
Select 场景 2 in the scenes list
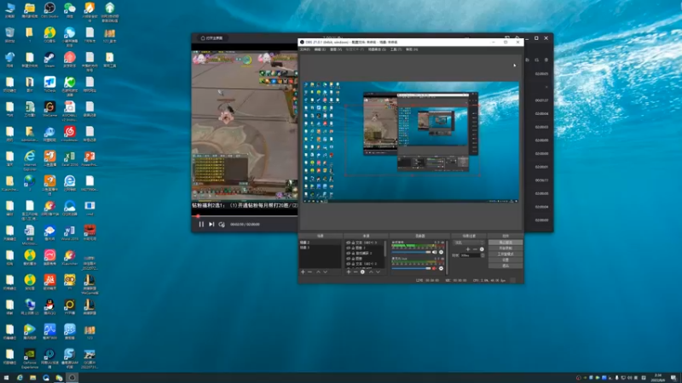tap(320, 243)
